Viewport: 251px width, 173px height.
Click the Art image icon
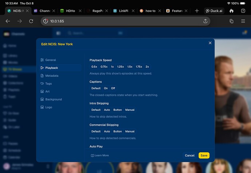pos(42,91)
